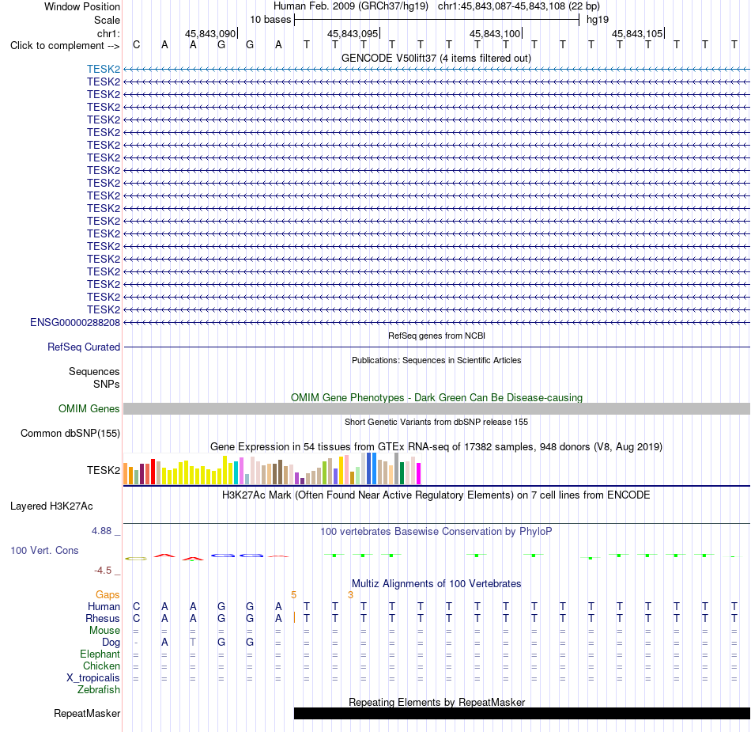Click the magenta last bar in GTEx chart
This screenshot has height=732, width=751.
[x=419, y=473]
